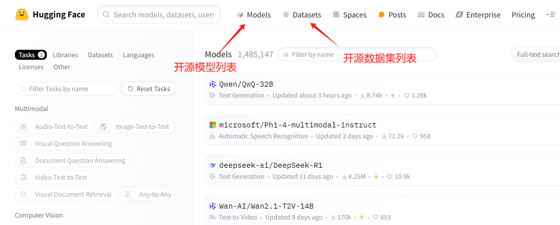Click the magnifier icon in top search bar
Viewport: 560px width, 225px height.
click(x=106, y=14)
